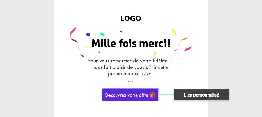Click the gift emoji on the button
This screenshot has height=117, width=262.
(x=152, y=95)
